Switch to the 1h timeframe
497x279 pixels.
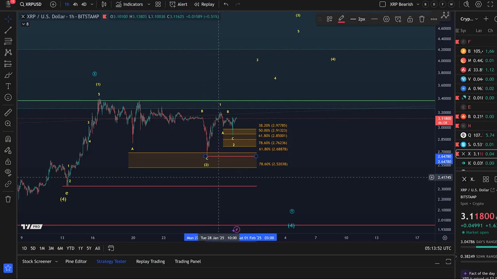click(67, 4)
